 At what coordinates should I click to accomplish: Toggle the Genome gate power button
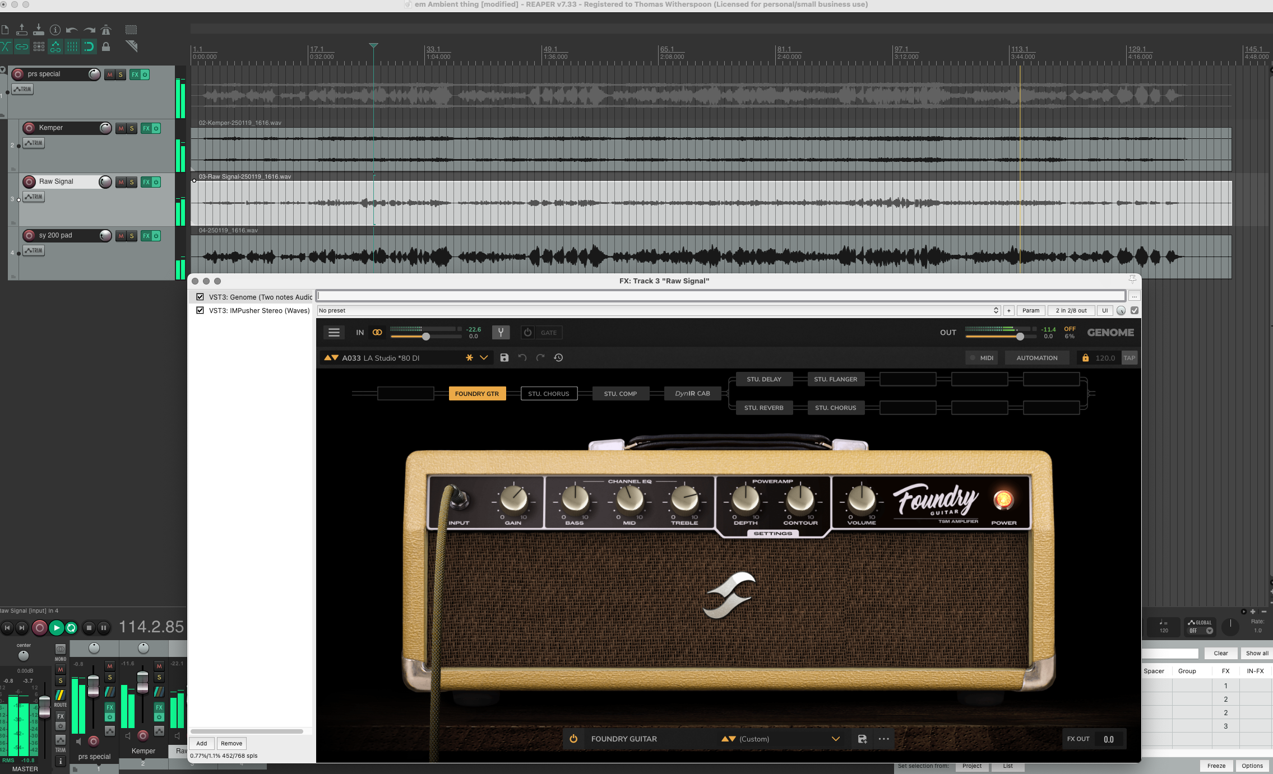click(527, 333)
